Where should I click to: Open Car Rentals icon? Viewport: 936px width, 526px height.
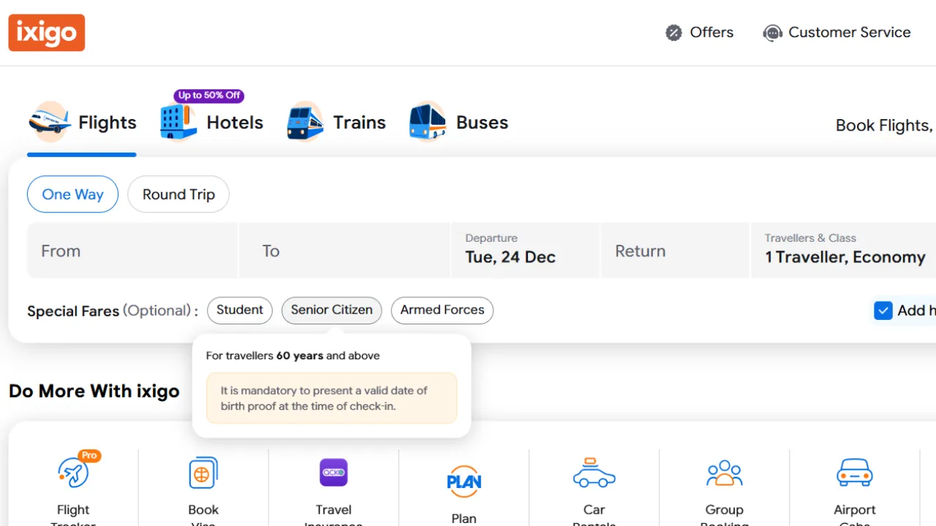[x=594, y=474]
